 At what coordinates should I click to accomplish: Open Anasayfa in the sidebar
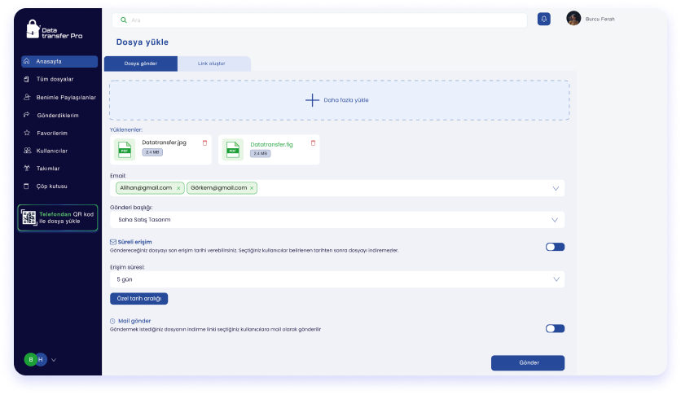(59, 61)
